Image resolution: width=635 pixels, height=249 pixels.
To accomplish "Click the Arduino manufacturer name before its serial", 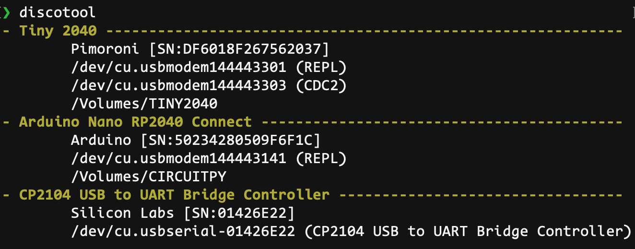I will click(101, 140).
